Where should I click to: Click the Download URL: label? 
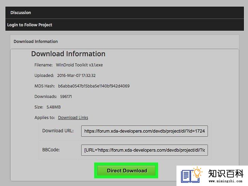tap(58, 131)
